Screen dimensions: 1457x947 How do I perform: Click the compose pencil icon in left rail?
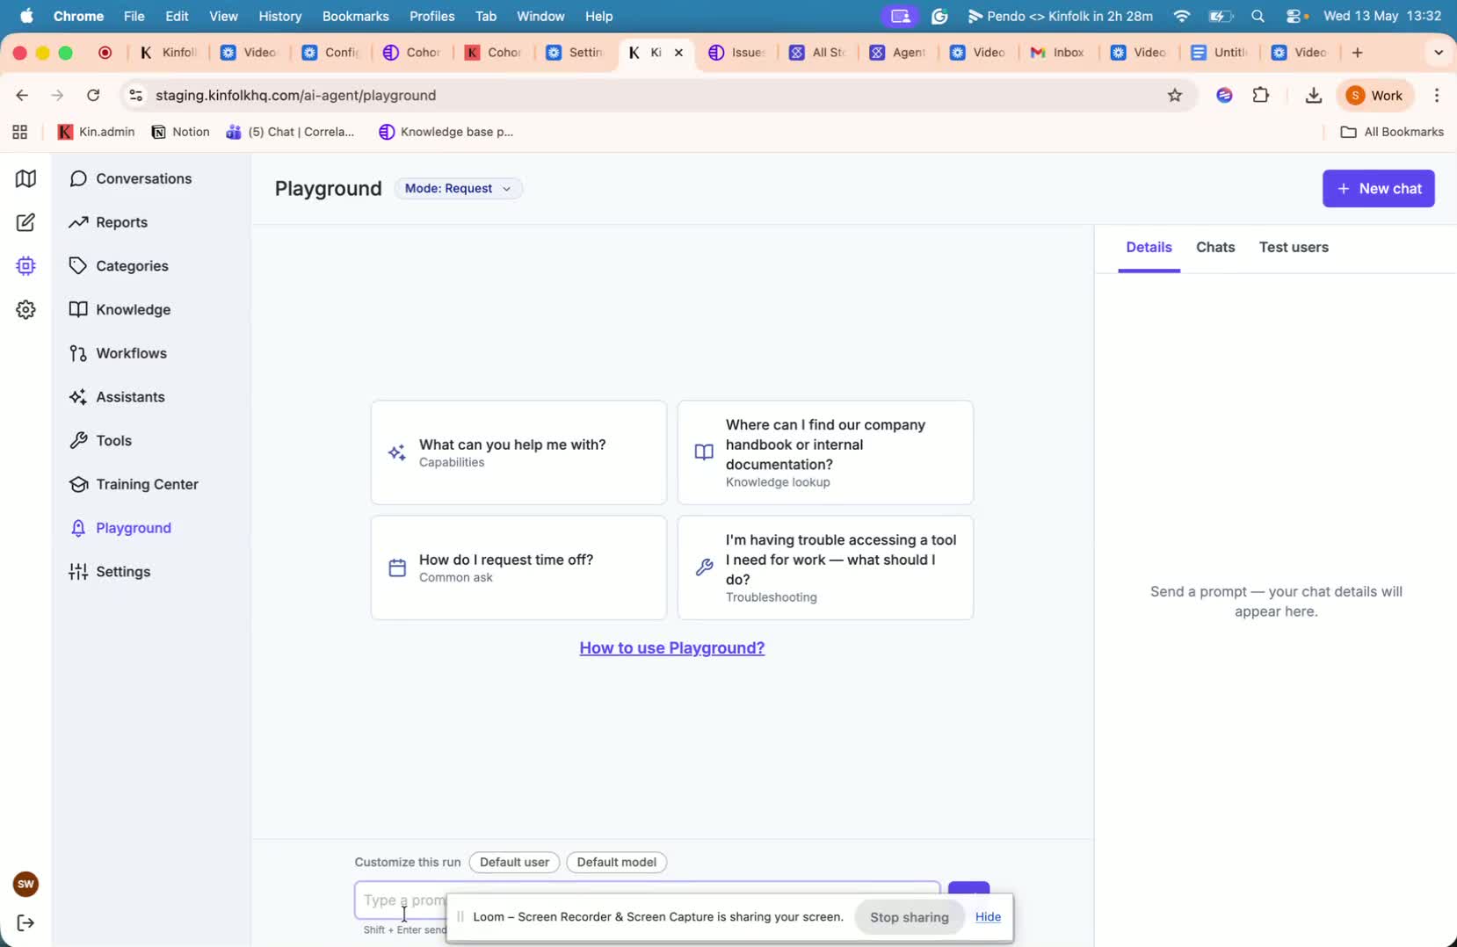click(25, 222)
